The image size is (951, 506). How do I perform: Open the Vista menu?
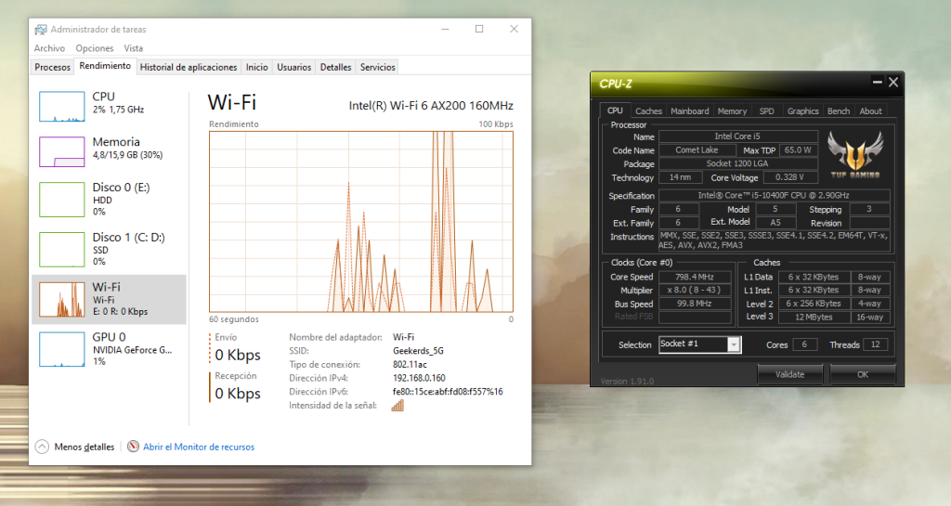(x=134, y=48)
